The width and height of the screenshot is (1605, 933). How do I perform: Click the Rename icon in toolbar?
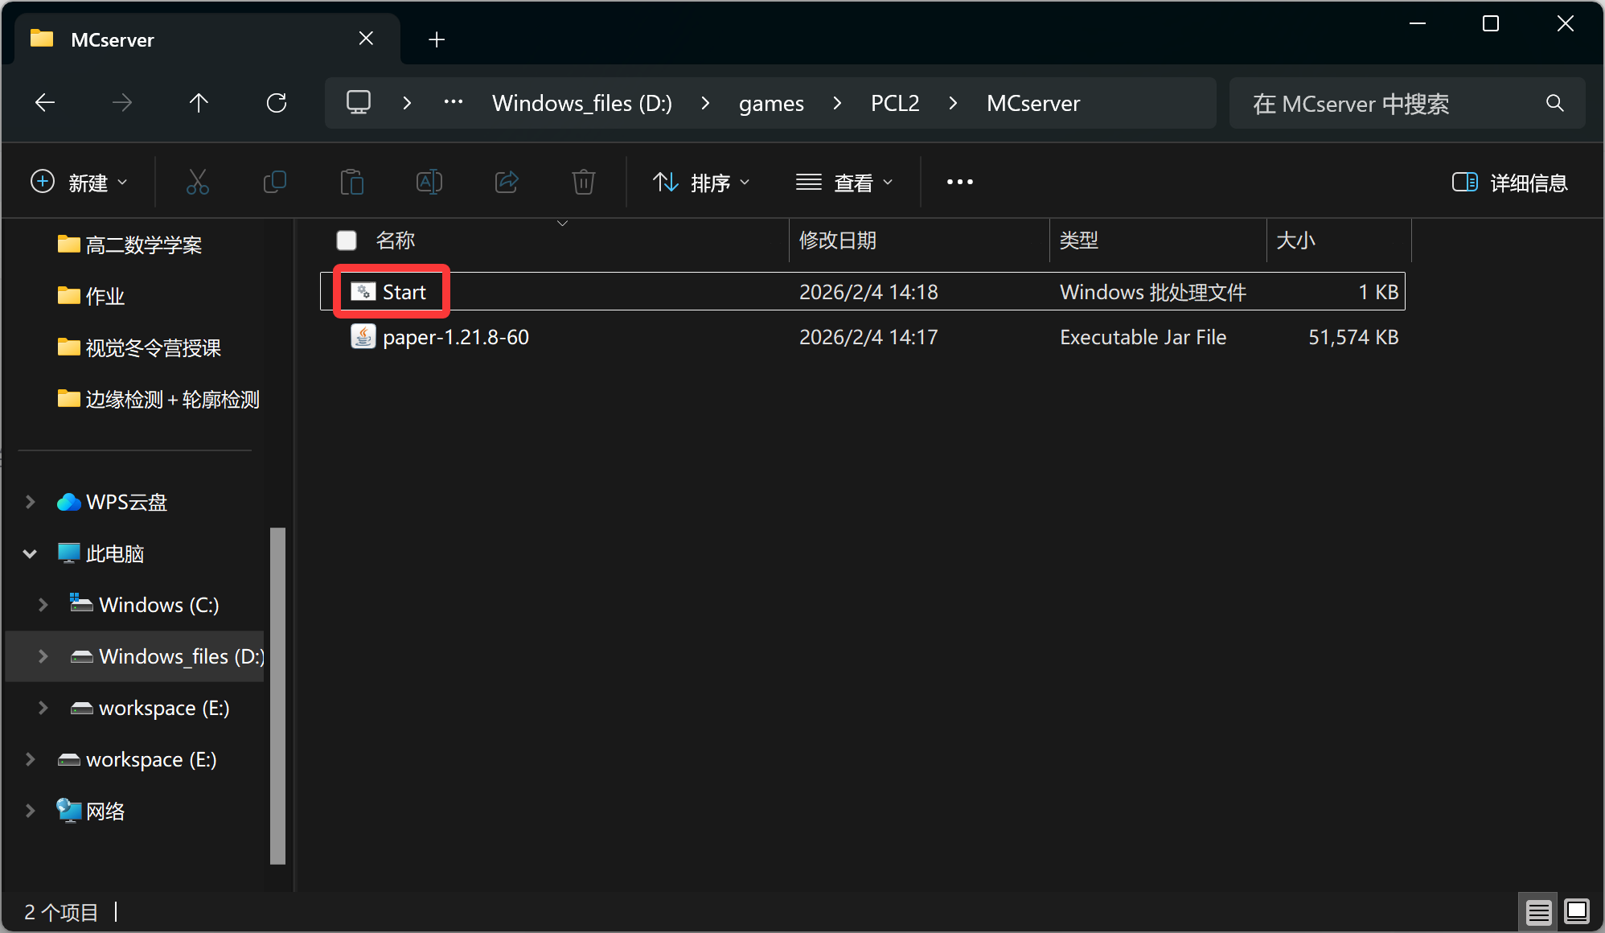point(429,183)
